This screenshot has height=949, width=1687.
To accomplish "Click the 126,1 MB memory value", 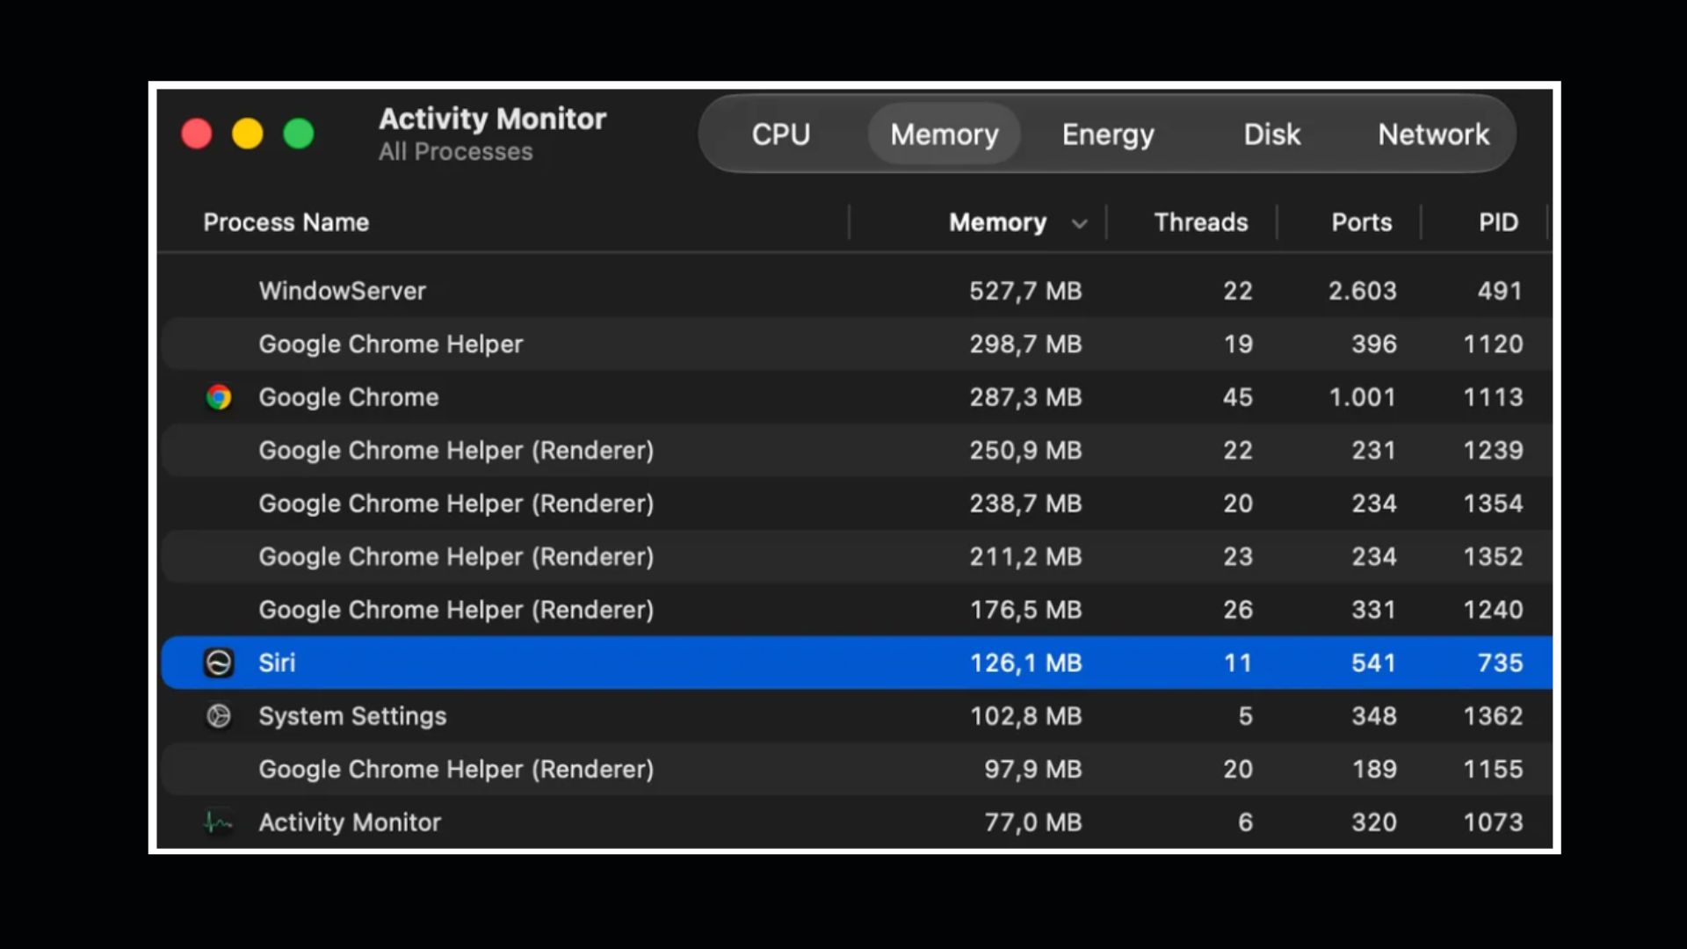I will pos(1025,663).
